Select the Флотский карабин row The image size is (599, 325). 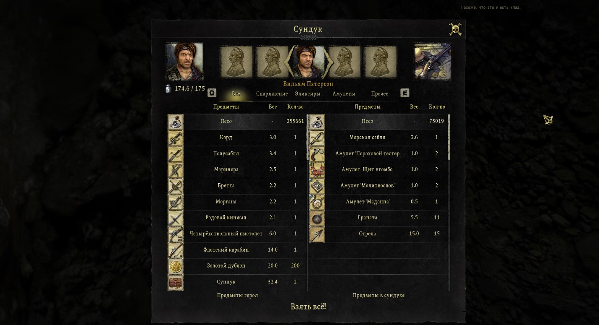tap(237, 250)
